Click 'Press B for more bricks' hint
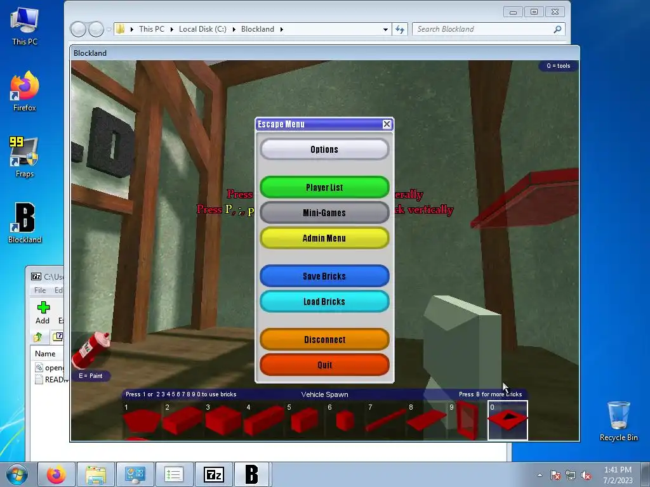Screen dimensions: 650x487 490,394
